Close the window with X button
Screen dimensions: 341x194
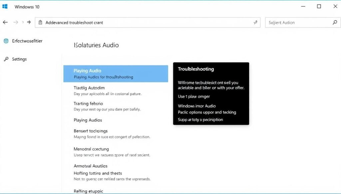pyautogui.click(x=335, y=7)
